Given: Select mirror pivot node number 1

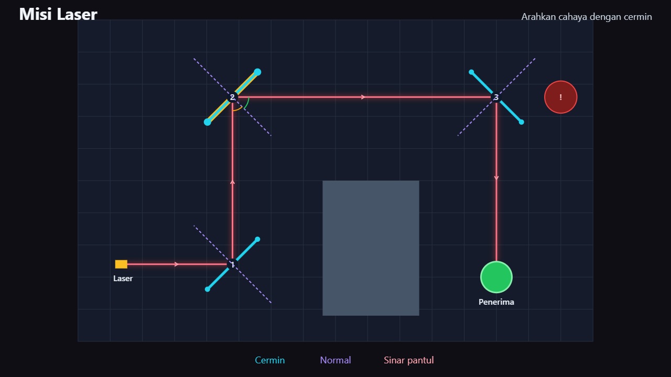Looking at the screenshot, I should pos(232,264).
